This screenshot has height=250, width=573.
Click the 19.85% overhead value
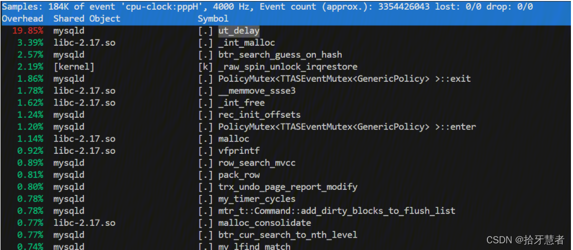27,31
